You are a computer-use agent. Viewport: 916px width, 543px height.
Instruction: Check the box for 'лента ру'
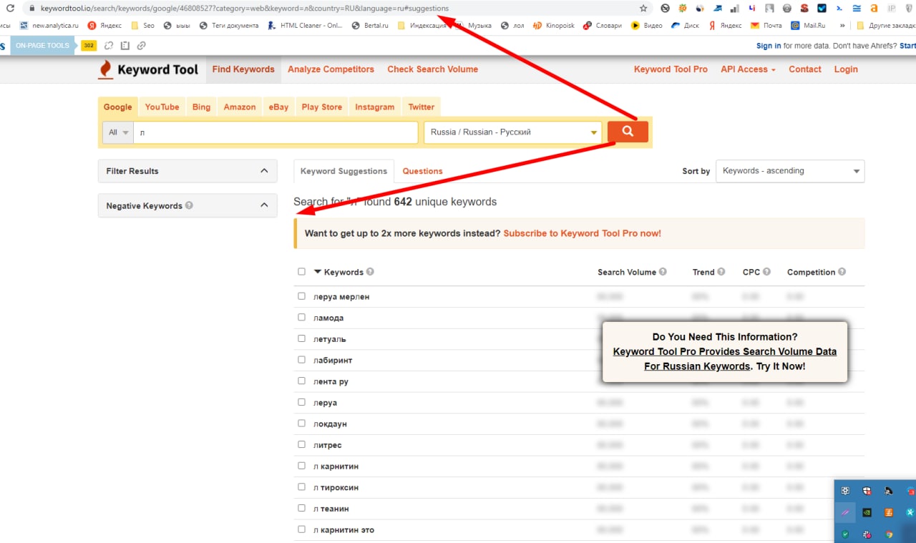click(x=301, y=381)
